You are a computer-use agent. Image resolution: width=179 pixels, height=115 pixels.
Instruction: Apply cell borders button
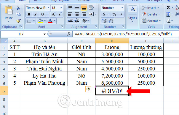[29, 21]
